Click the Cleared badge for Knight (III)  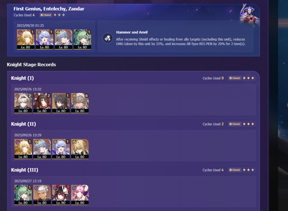pos(235,170)
